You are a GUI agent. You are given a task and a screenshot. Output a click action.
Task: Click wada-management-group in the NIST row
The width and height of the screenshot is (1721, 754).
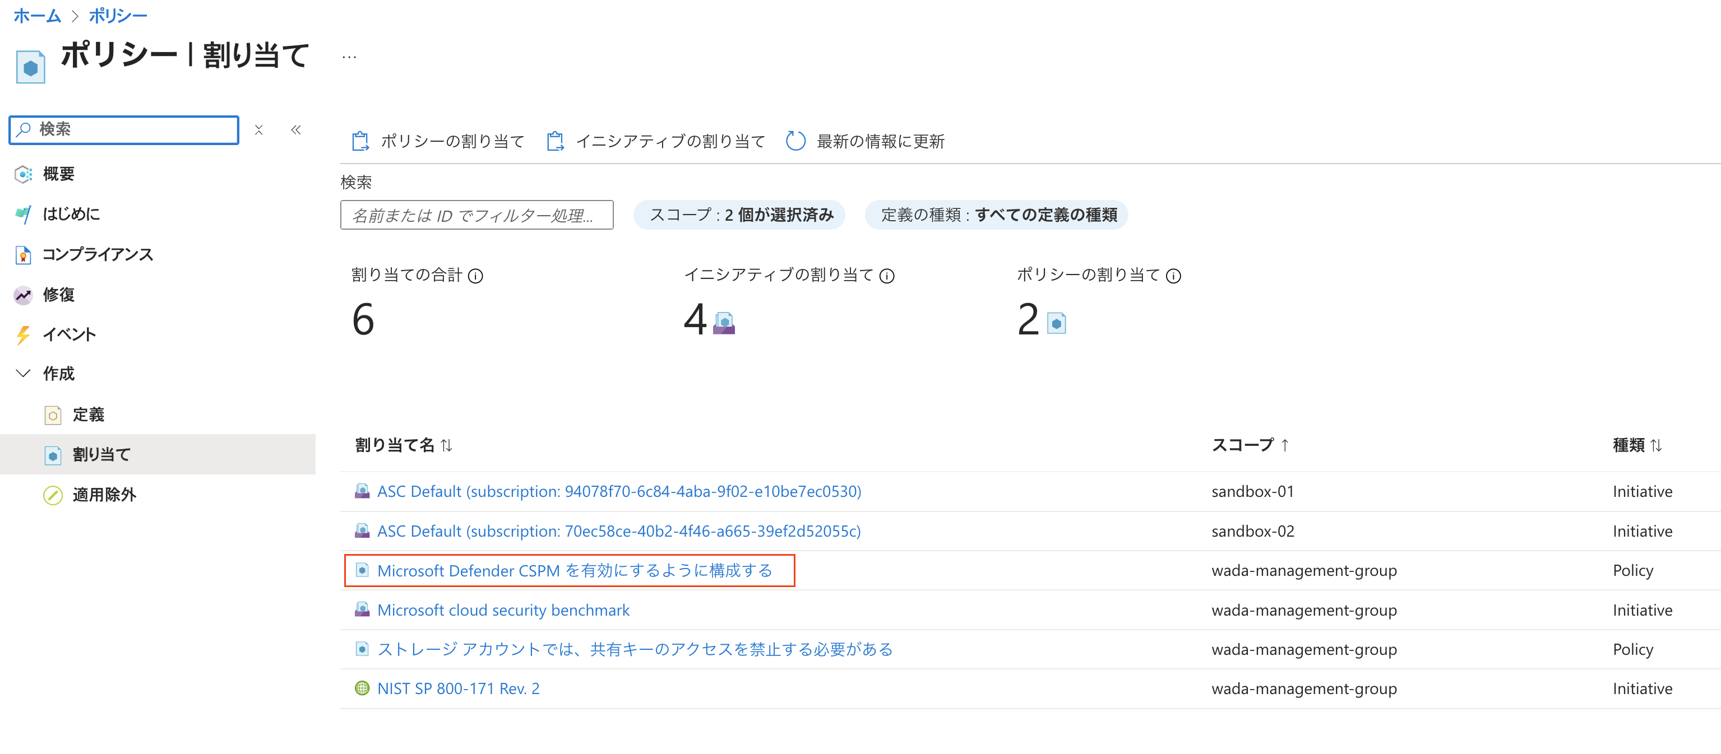coord(1304,688)
